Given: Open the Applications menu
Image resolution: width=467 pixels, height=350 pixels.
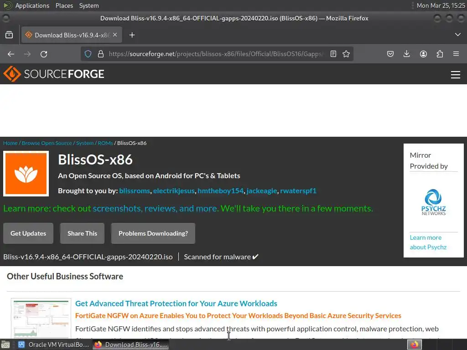Looking at the screenshot, I should click(x=32, y=5).
